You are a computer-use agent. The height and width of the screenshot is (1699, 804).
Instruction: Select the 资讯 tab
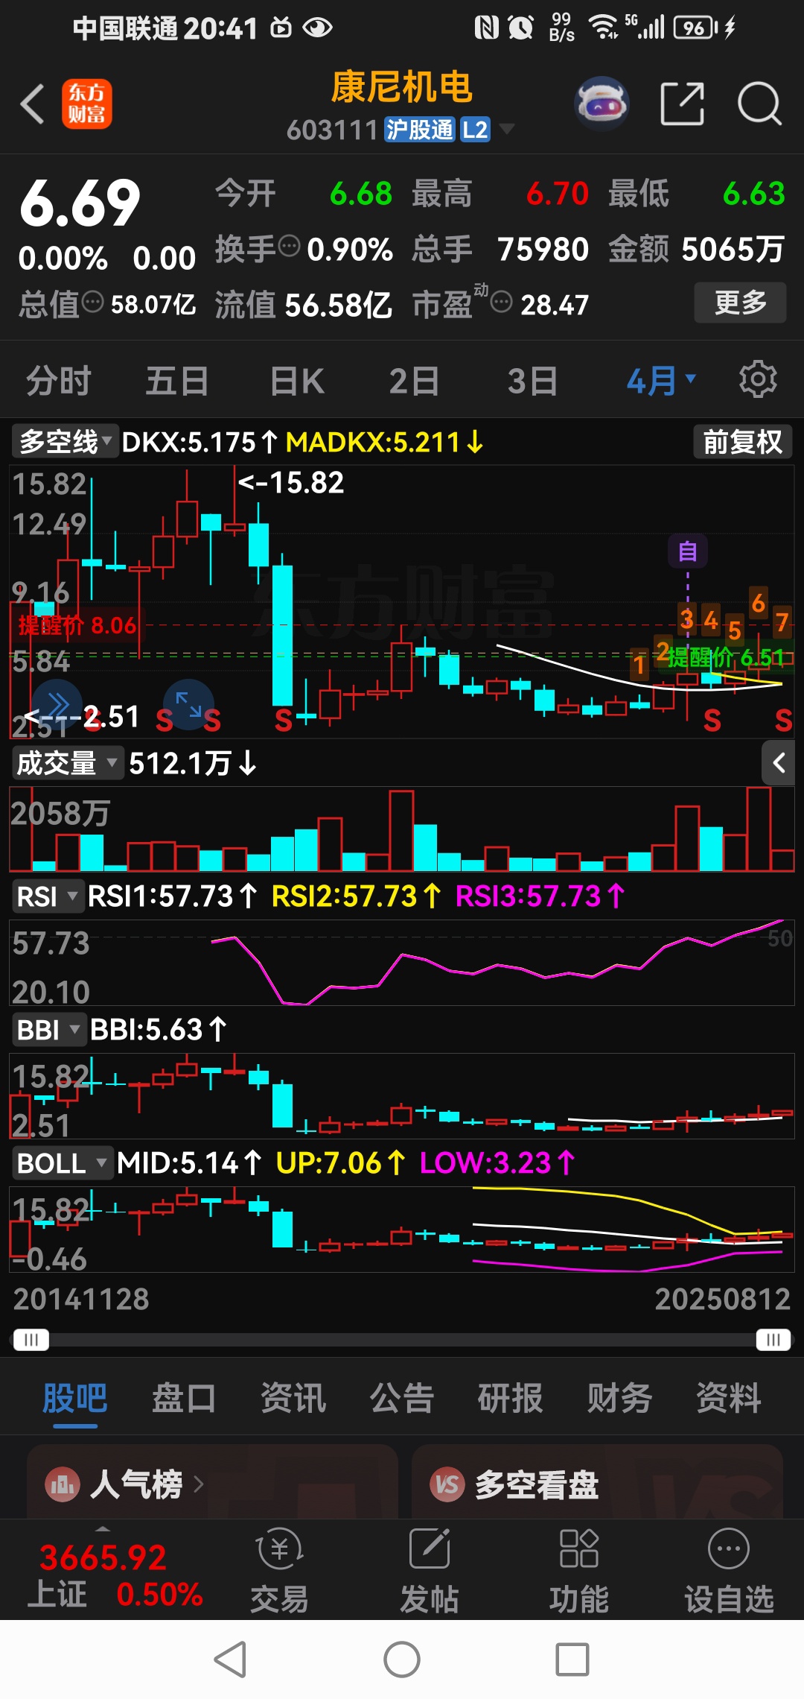tap(293, 1398)
